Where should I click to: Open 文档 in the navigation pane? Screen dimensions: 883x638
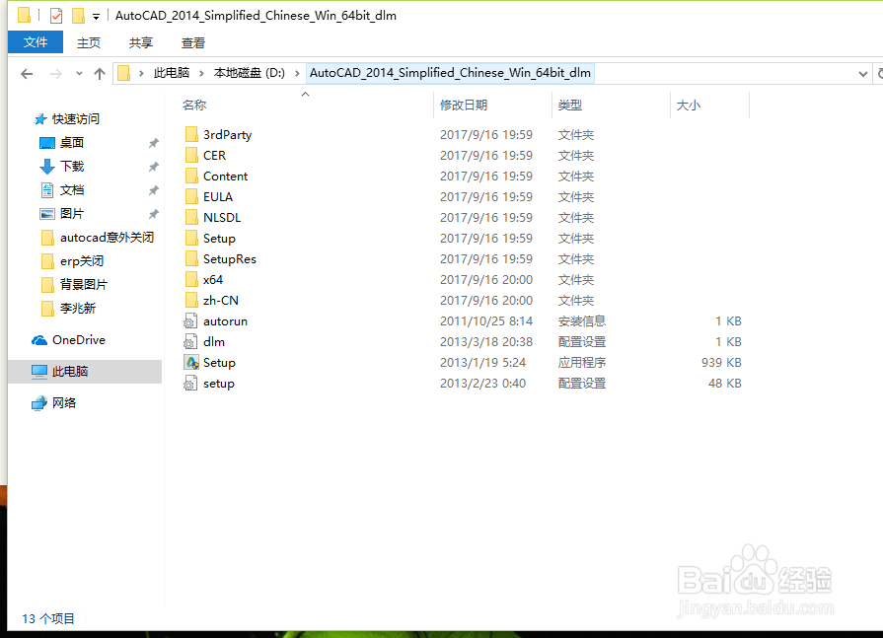click(72, 190)
